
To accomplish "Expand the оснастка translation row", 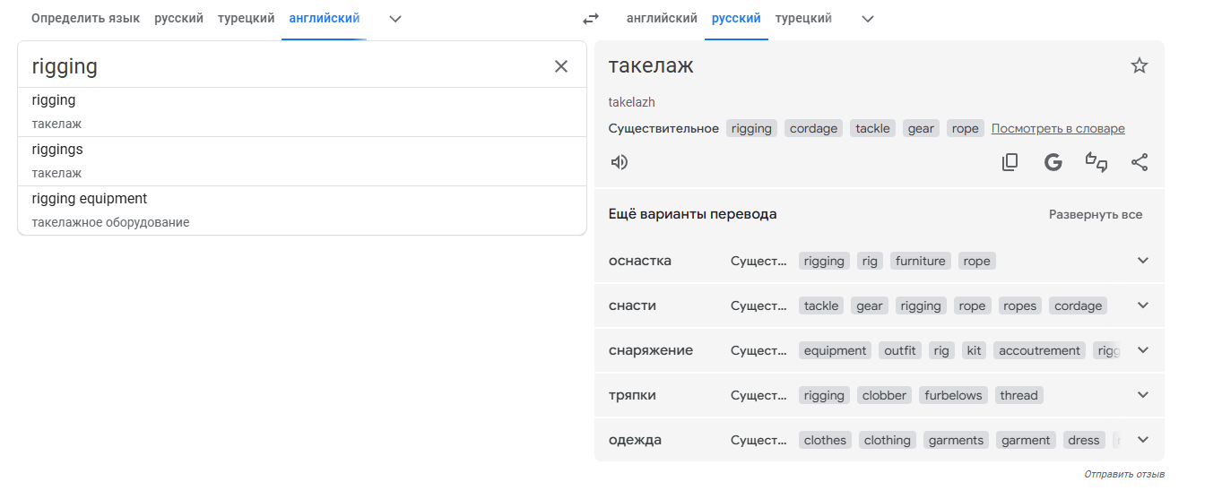I will [x=1142, y=261].
